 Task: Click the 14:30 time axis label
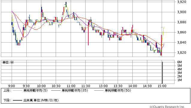point(147,86)
